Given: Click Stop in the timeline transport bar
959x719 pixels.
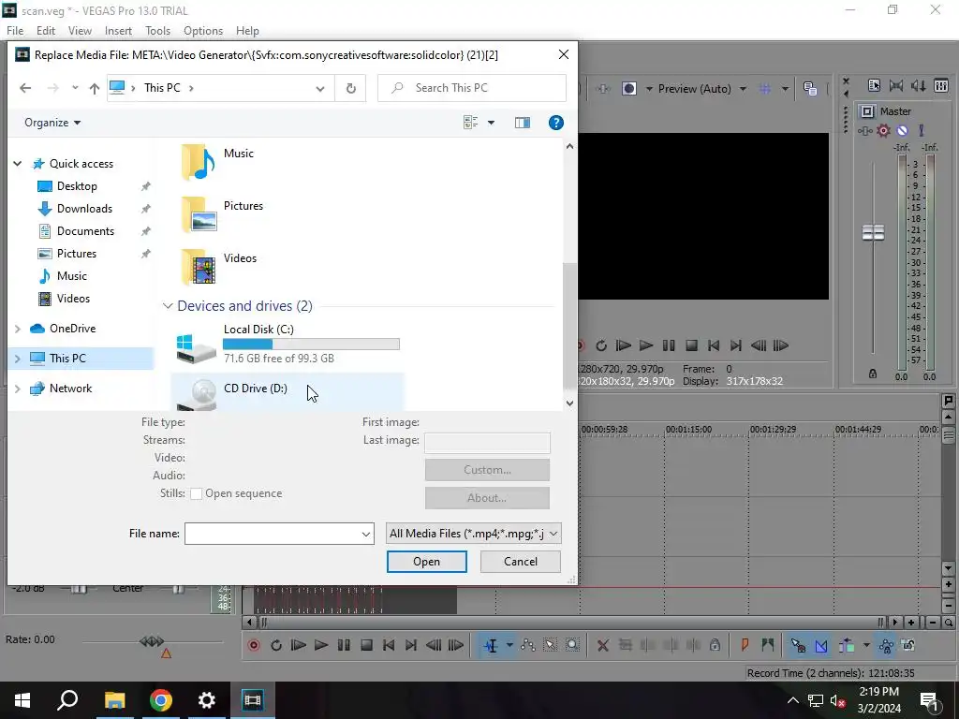Looking at the screenshot, I should click(366, 645).
